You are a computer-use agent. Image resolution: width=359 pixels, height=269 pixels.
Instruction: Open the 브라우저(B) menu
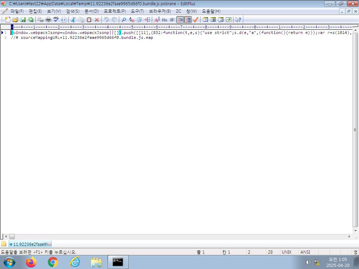(160, 11)
